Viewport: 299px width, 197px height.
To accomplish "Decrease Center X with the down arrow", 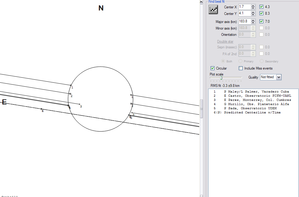I will (253, 8).
